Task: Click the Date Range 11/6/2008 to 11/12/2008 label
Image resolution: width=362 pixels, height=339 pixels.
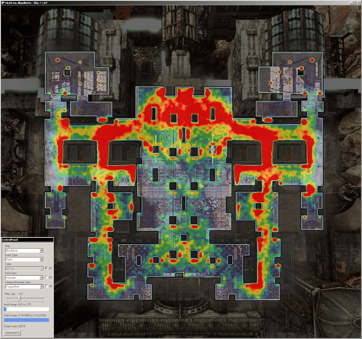Action: click(25, 315)
